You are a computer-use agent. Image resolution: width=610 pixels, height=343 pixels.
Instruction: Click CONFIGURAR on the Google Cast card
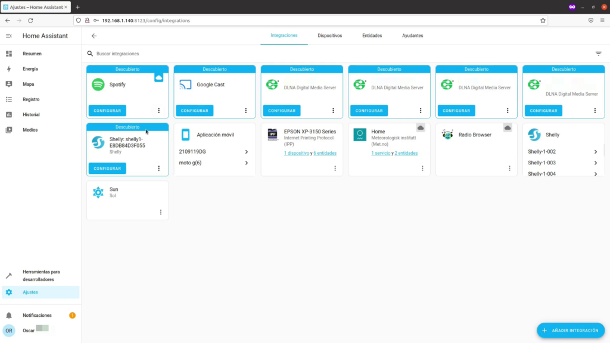point(194,110)
